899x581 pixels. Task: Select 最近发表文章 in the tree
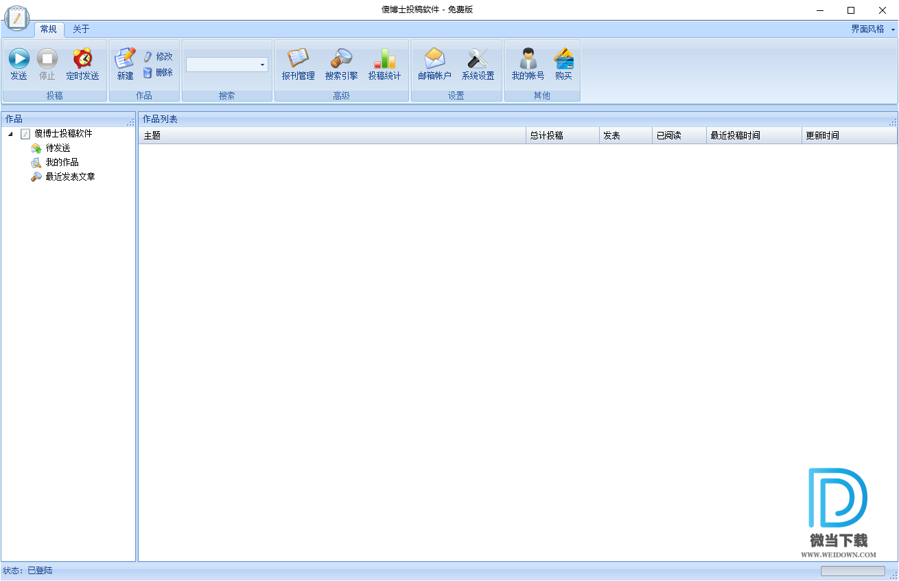point(70,177)
